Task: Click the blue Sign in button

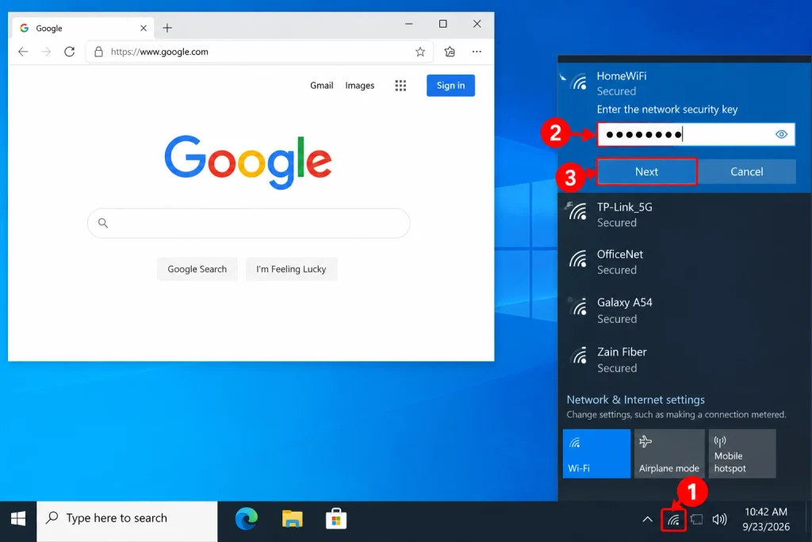Action: tap(450, 86)
